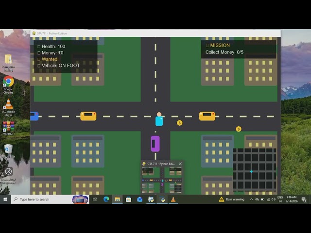Show hidden system tray icons chevron

[252, 200]
